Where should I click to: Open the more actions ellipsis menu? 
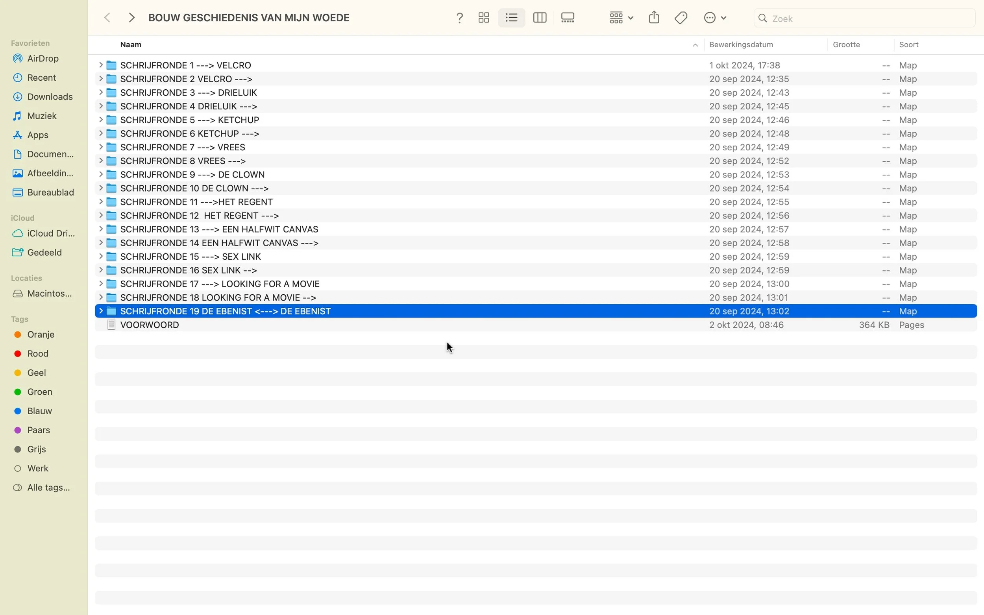(x=715, y=18)
